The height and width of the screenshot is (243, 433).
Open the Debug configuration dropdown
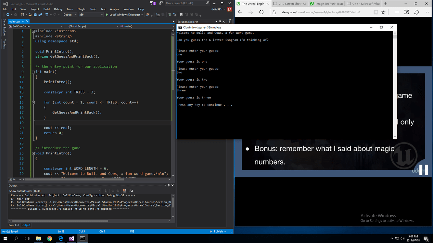tap(70, 15)
